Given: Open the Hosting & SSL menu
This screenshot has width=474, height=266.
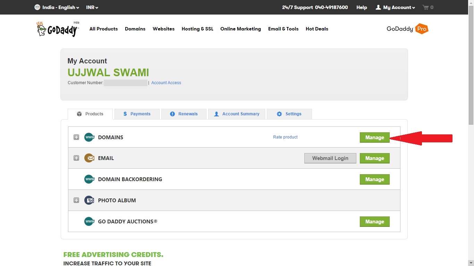Looking at the screenshot, I should point(197,29).
